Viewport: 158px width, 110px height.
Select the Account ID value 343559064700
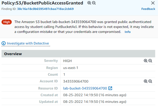[x=76, y=81]
